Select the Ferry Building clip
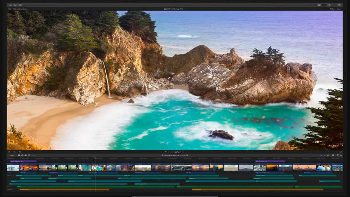This screenshot has height=197, width=350. pyautogui.click(x=143, y=167)
